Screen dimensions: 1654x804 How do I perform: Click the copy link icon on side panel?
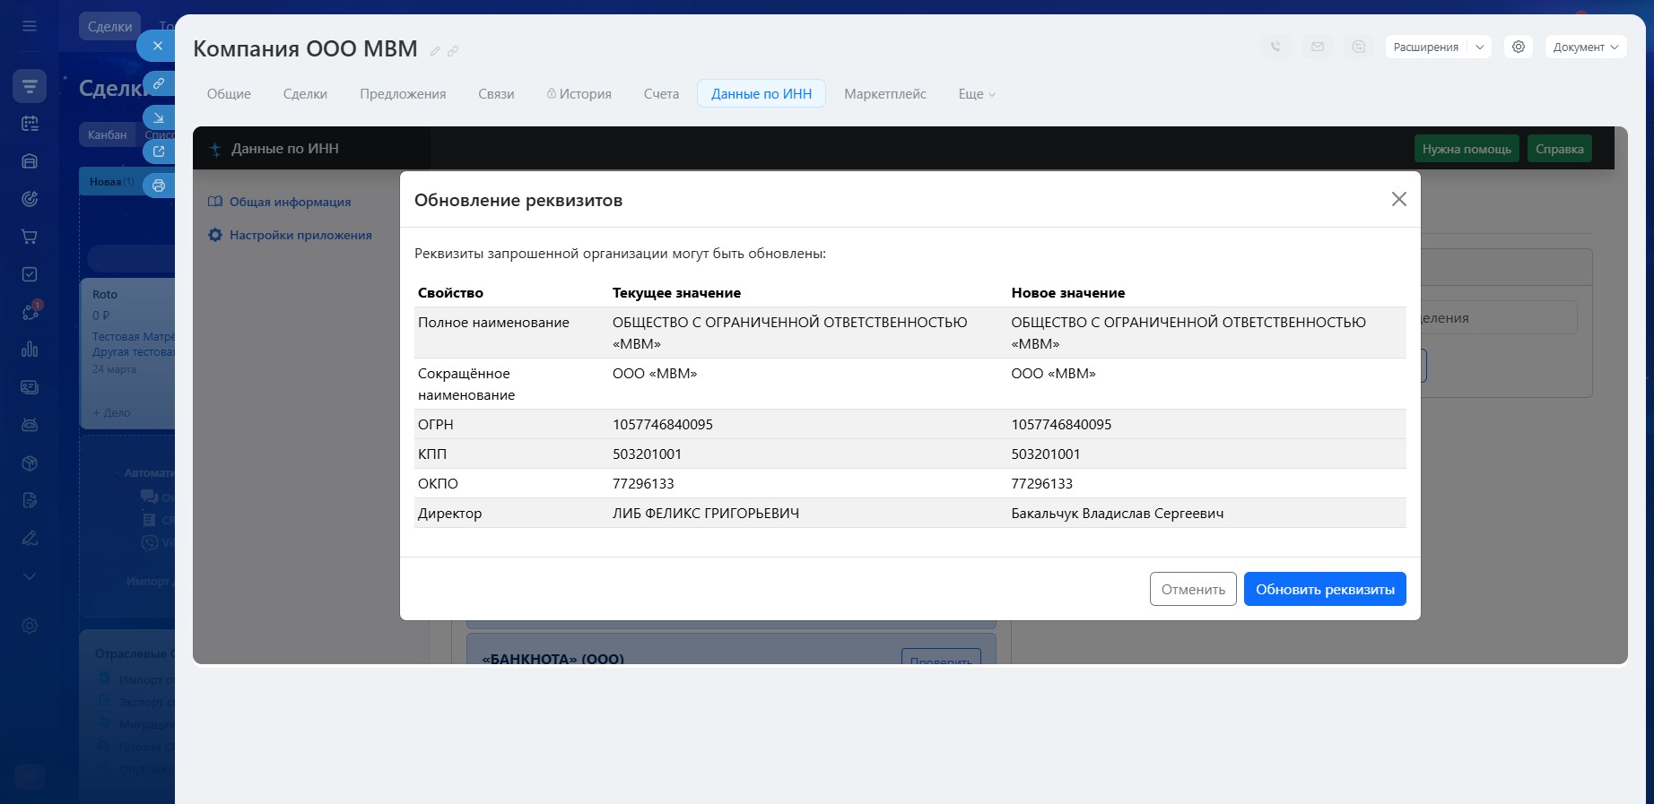[159, 83]
